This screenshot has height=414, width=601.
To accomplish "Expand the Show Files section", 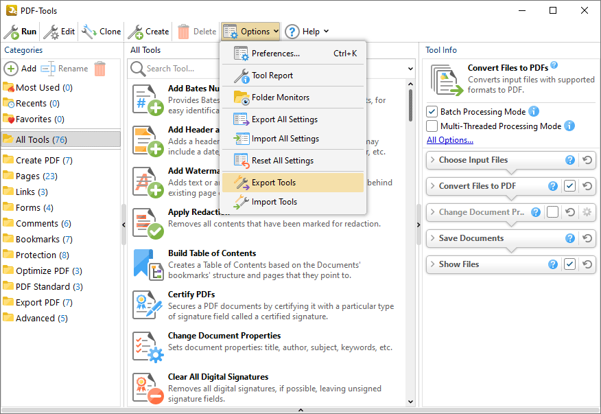I will click(x=433, y=264).
